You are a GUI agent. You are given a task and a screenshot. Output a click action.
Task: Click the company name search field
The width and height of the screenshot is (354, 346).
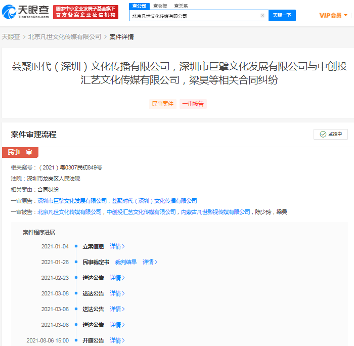pos(195,16)
